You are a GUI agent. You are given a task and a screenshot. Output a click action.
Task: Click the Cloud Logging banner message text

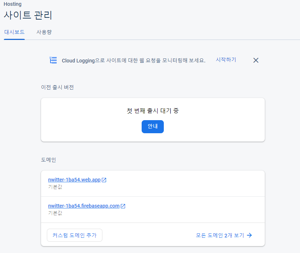134,60
